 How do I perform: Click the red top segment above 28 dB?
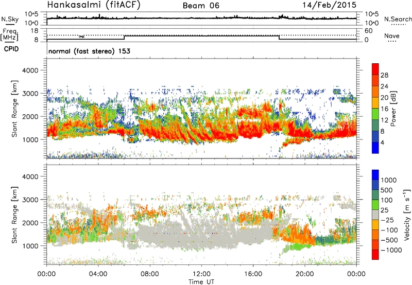[x=375, y=69]
